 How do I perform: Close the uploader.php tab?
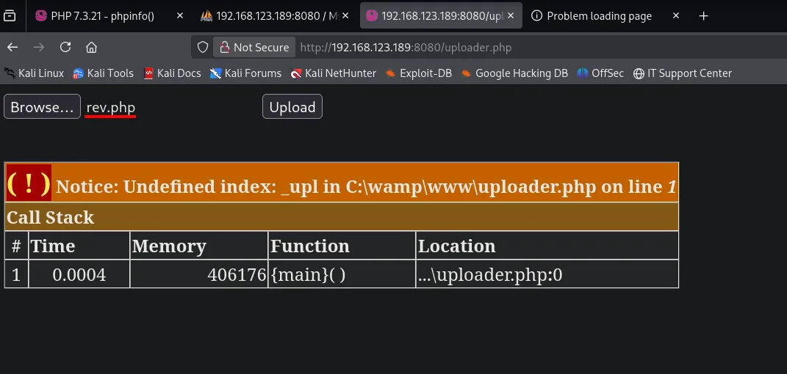coord(511,16)
